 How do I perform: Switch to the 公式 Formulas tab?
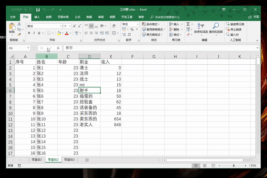click(77, 17)
